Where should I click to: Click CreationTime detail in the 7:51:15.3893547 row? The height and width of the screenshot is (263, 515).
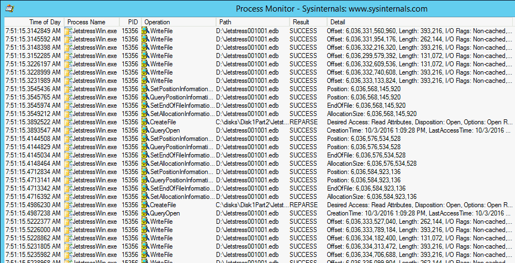tap(419, 130)
